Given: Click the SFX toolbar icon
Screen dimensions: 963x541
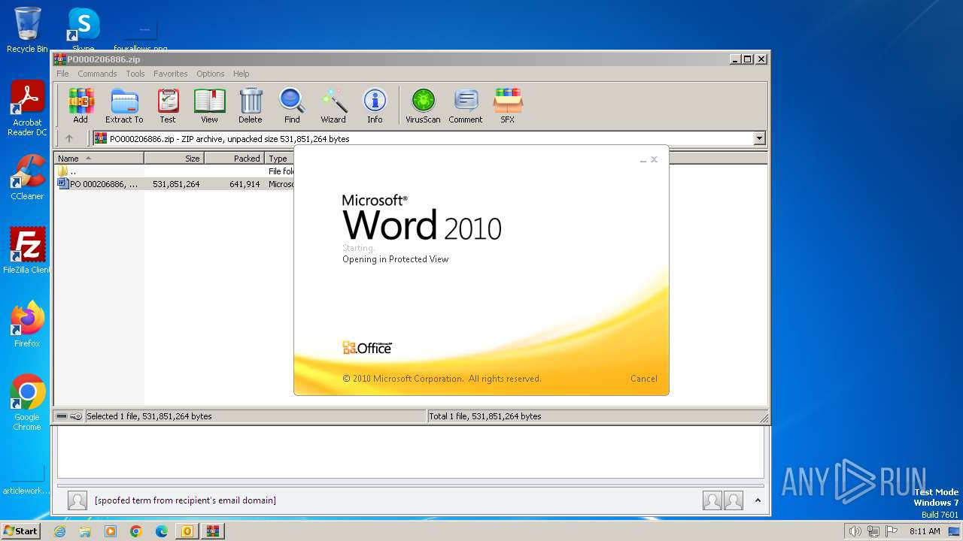Looking at the screenshot, I should coord(508,105).
